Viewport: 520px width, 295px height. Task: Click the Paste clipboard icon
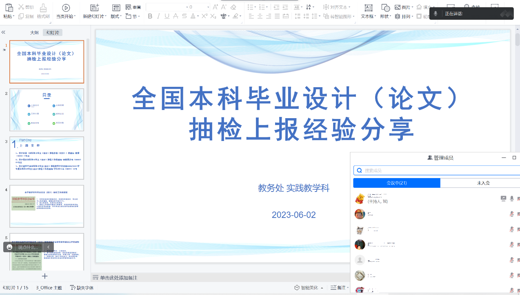coord(8,8)
